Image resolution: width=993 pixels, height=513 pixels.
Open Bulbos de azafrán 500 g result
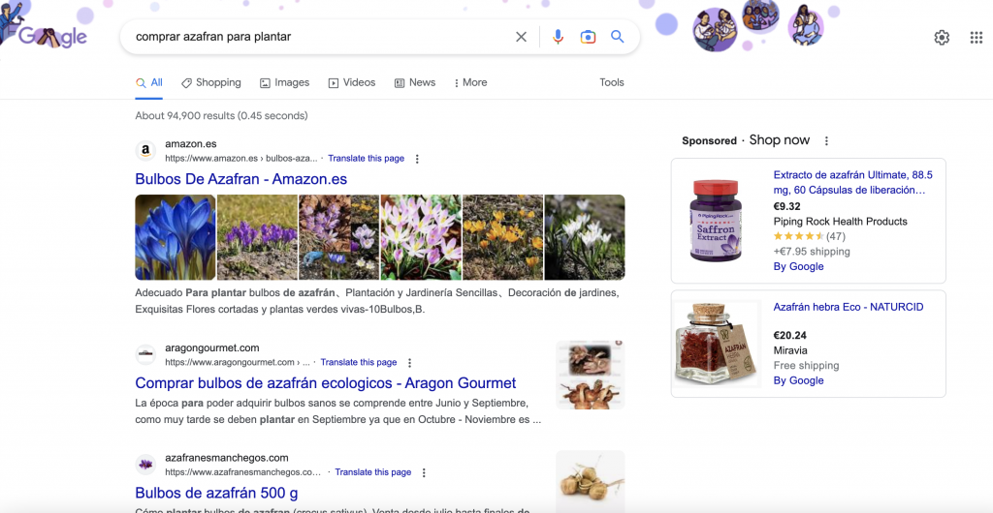(x=216, y=493)
